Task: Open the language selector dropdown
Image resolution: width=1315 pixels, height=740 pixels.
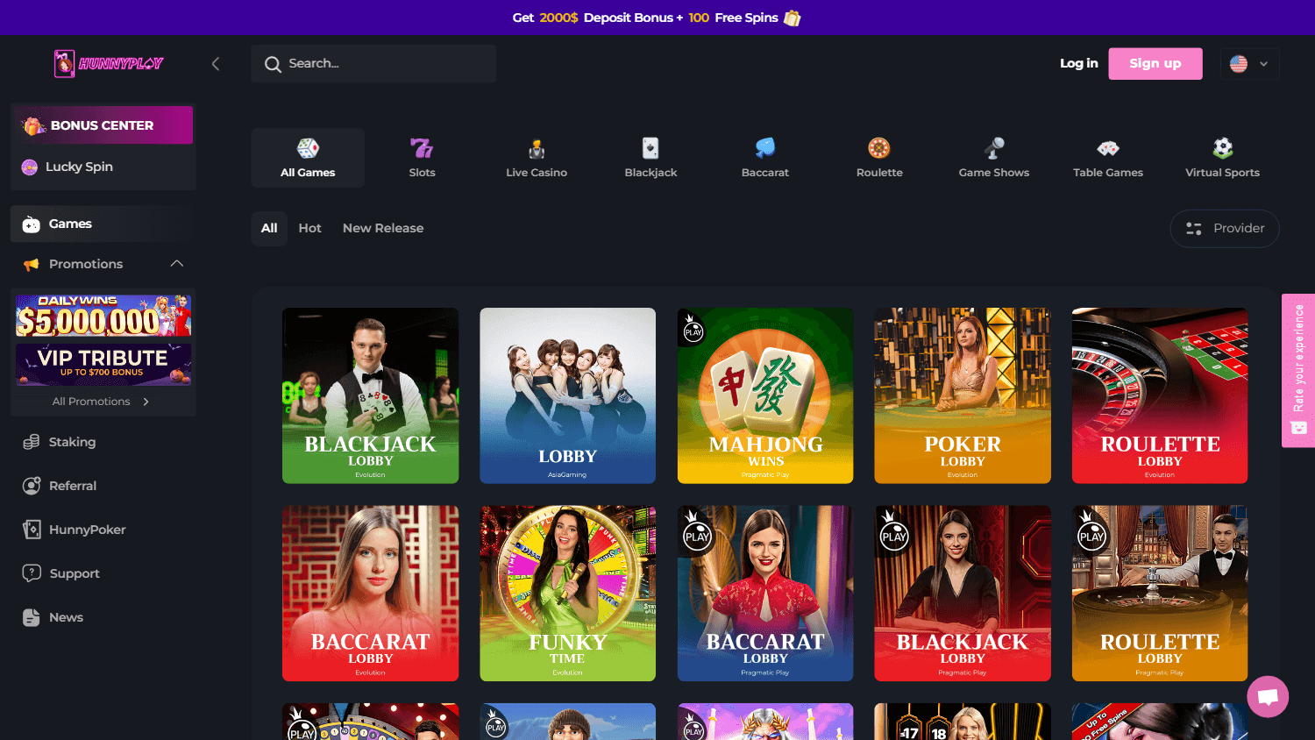Action: [1249, 63]
